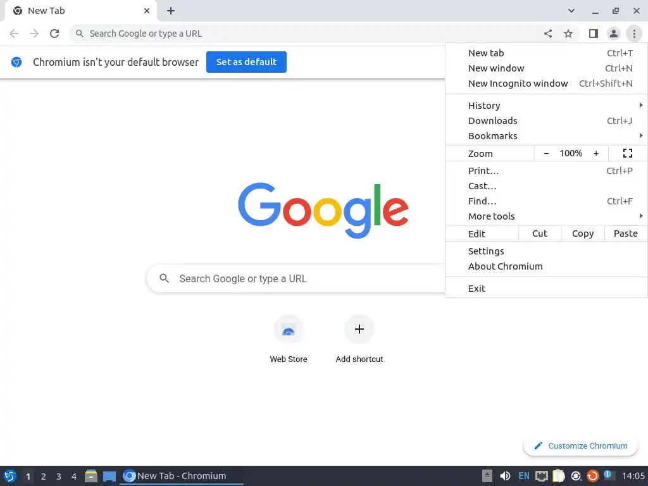Select New tab from menu
648x486 pixels.
pyautogui.click(x=546, y=53)
